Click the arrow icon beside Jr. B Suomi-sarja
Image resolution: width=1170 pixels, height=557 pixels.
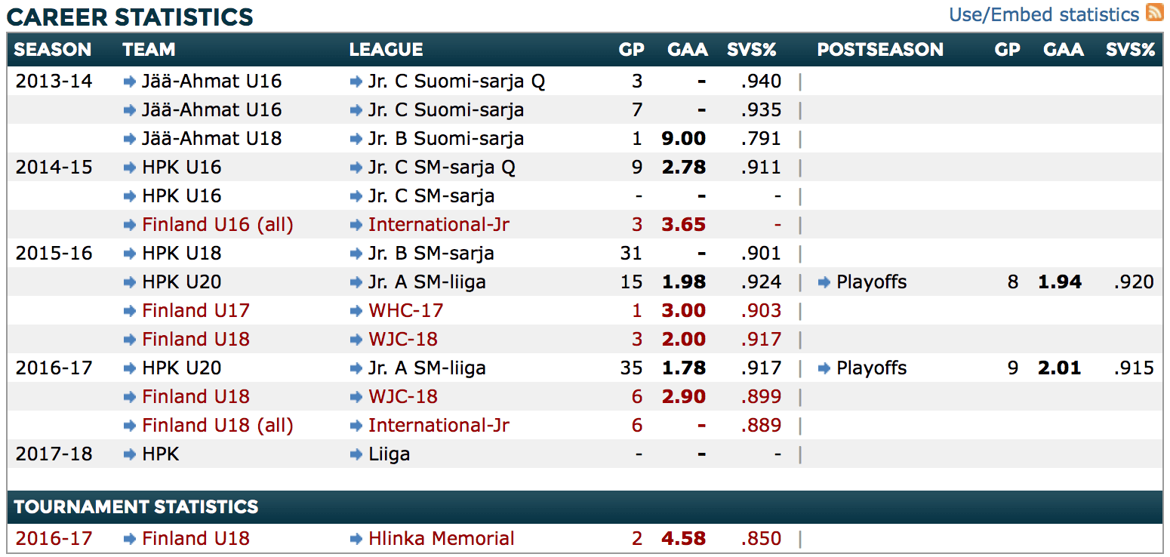click(x=356, y=139)
